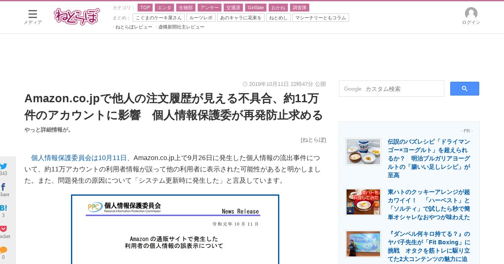Select the エンタ category tab
The width and height of the screenshot is (504, 264).
[164, 8]
